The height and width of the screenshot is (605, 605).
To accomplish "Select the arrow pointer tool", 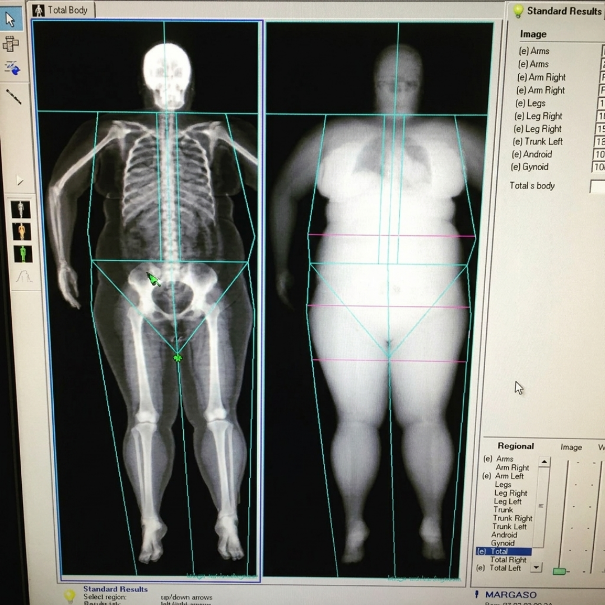I will pos(11,19).
